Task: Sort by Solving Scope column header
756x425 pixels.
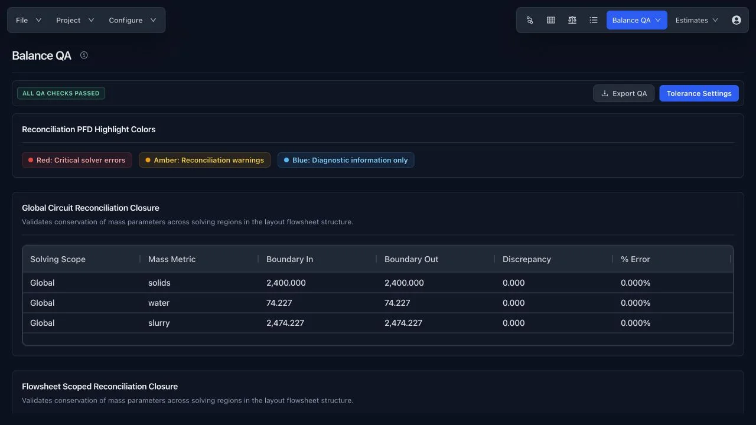Action: tap(82, 259)
